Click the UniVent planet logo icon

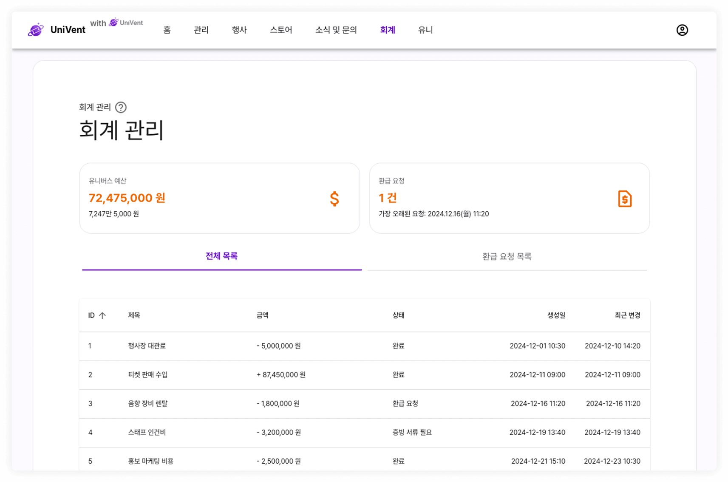(36, 30)
